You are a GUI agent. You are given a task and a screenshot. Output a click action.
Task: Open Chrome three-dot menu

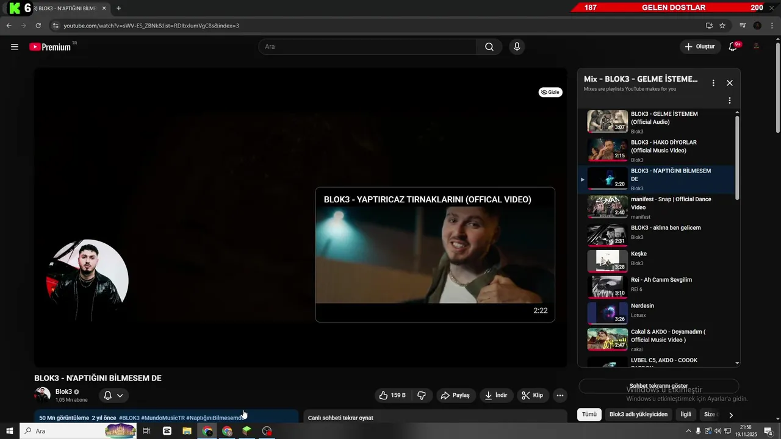771,26
